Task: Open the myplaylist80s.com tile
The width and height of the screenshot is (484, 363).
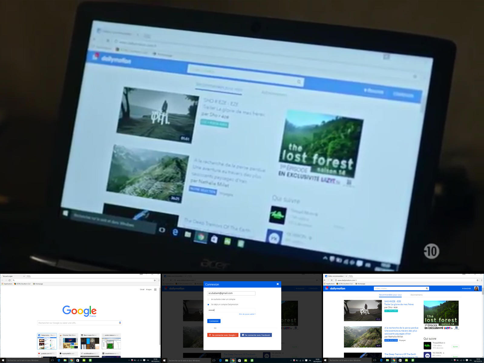Action: [x=68, y=354]
